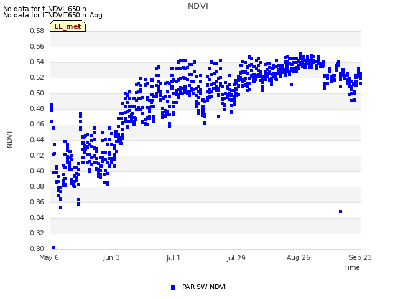The width and height of the screenshot is (398, 299).
Task: Click the Time axis label
Action: tap(352, 267)
